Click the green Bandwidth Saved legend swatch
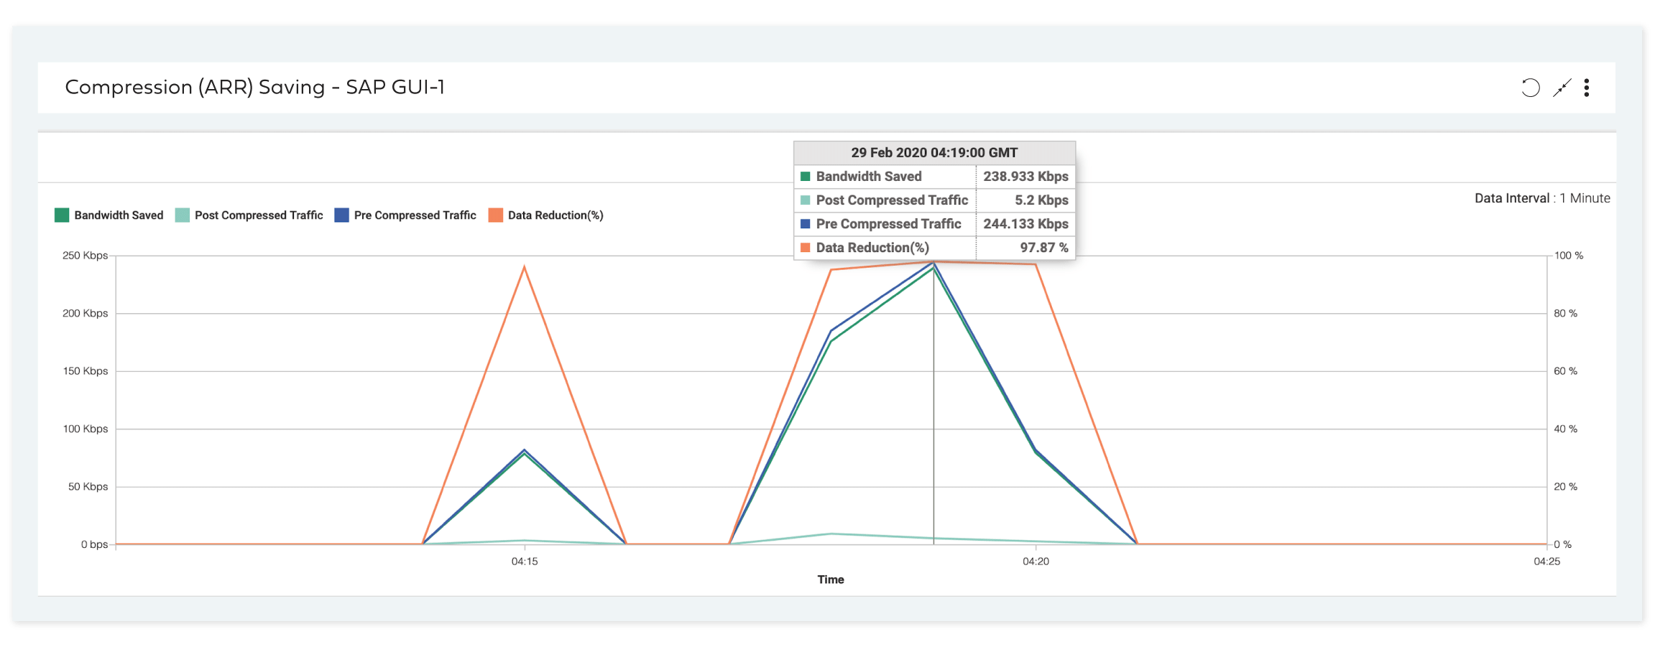 point(62,215)
